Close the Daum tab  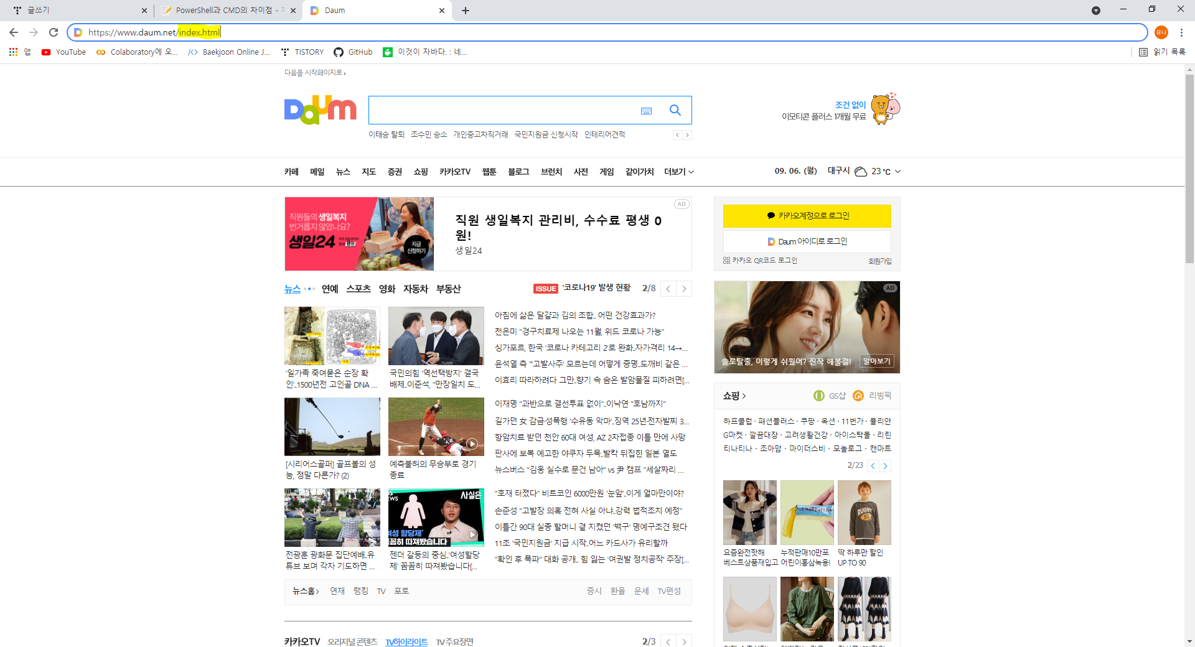pos(442,11)
